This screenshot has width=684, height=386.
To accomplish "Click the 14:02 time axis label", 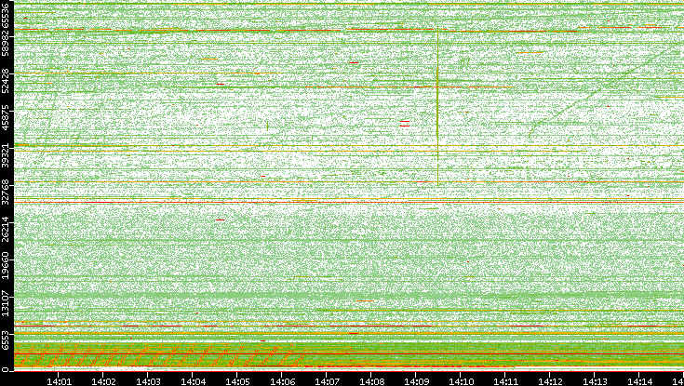I will pyautogui.click(x=103, y=381).
